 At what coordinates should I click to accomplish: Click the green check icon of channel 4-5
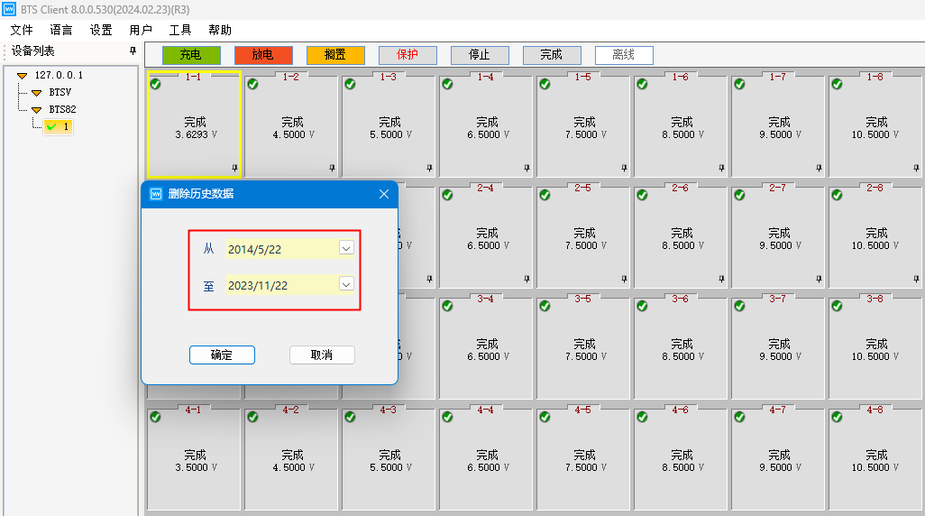pyautogui.click(x=545, y=418)
